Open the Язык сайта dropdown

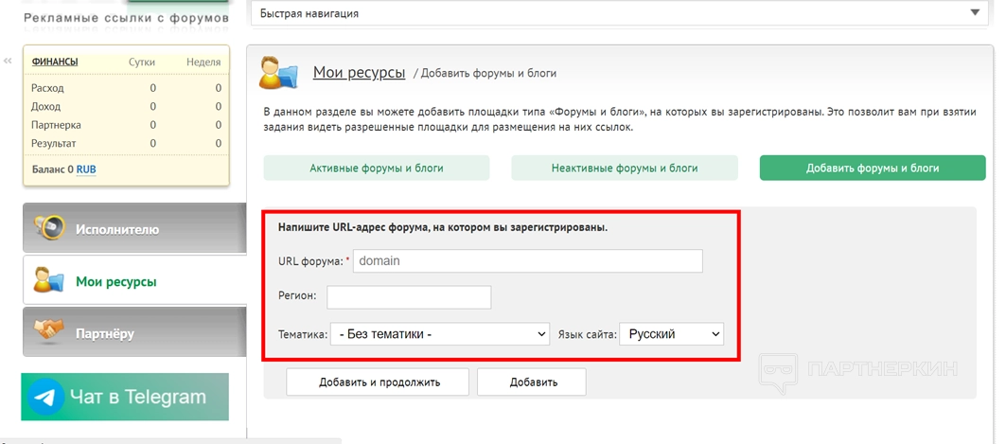pyautogui.click(x=671, y=334)
